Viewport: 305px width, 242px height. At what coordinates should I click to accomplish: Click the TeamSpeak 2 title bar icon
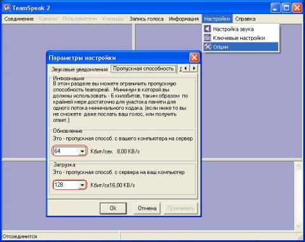7,8
